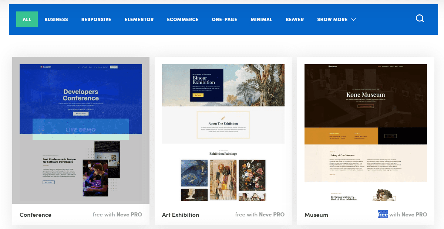This screenshot has height=229, width=444.
Task: Click the highlighted 'free' label on Museum card
Action: click(383, 214)
